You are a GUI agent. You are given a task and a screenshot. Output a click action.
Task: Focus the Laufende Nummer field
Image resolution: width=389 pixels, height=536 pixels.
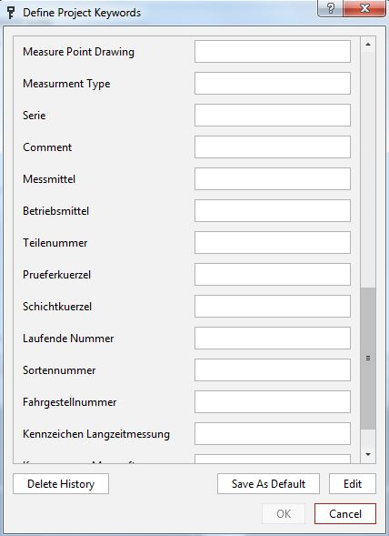(273, 339)
